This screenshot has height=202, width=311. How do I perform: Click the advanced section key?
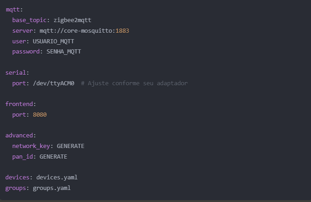click(19, 136)
